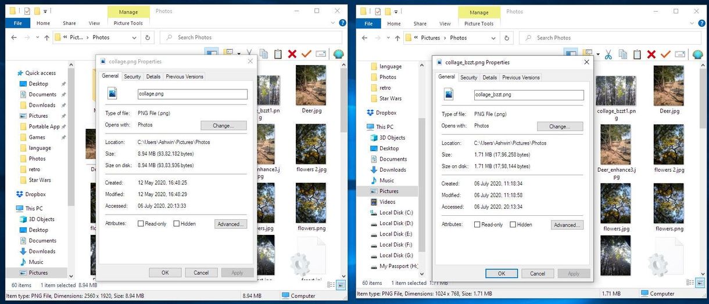The image size is (709, 304).
Task: Open recent locations dropdown in left window
Action: coord(37,37)
